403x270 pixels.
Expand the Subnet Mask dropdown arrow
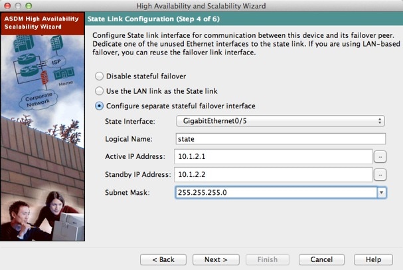coord(382,193)
